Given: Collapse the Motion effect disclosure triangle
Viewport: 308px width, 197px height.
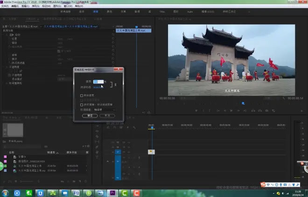Looking at the screenshot, I should tap(7, 35).
